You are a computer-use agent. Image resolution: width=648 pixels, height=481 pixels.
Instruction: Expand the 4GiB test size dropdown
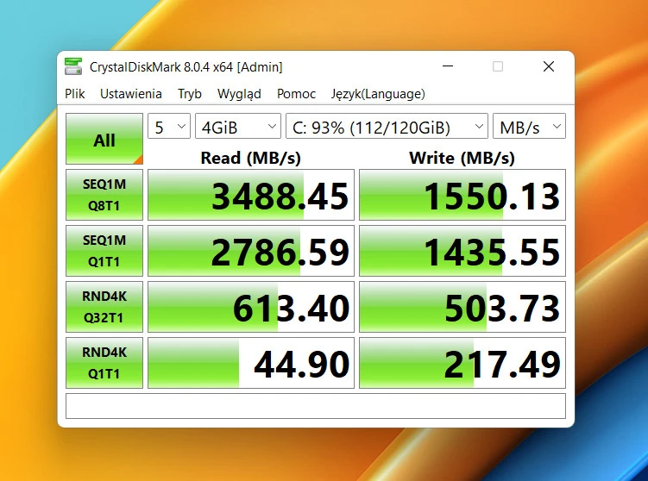[x=238, y=126]
